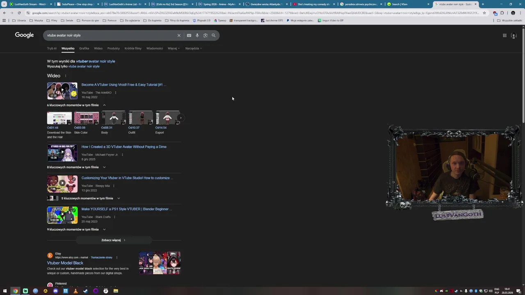525x295 pixels.
Task: Start voice search with the microphone icon
Action: pyautogui.click(x=197, y=36)
